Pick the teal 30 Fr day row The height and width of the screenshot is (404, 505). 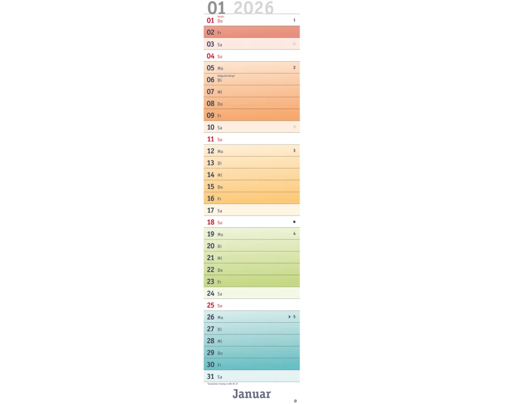point(251,364)
